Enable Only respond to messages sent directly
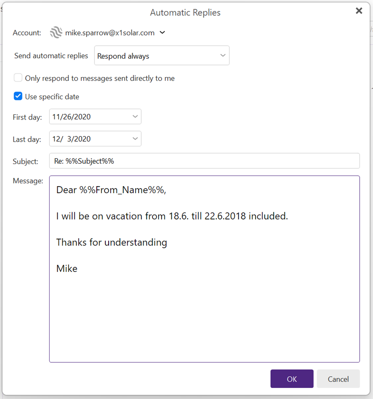The image size is (373, 399). 18,78
